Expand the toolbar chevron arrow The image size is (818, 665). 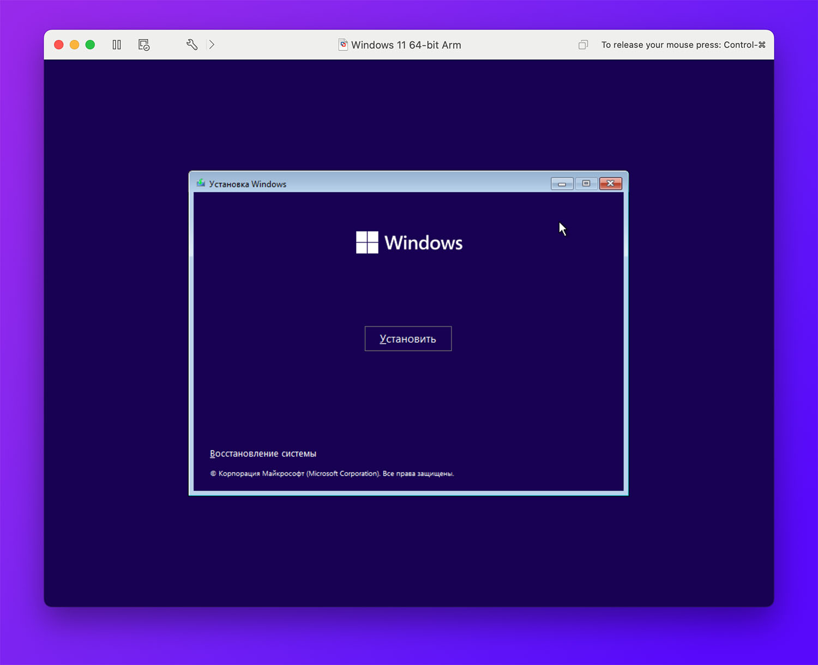click(212, 45)
